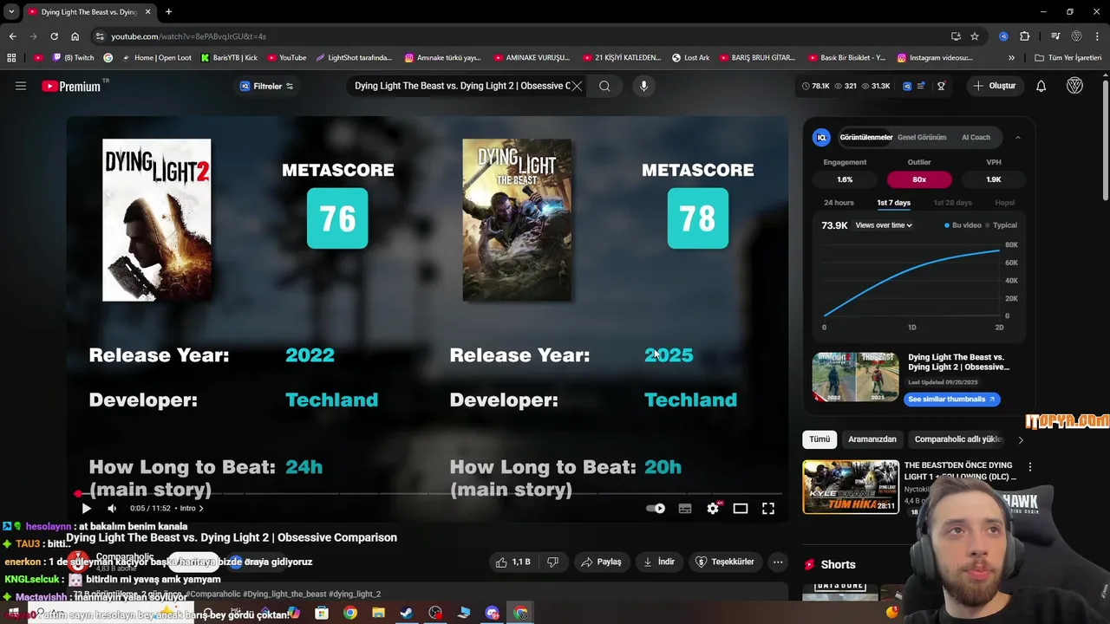The image size is (1110, 624).
Task: Mute the video volume
Action: tap(112, 509)
